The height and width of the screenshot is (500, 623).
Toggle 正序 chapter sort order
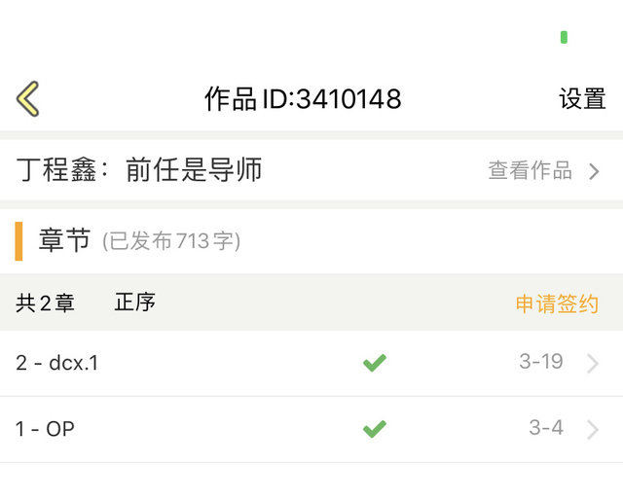tap(134, 303)
